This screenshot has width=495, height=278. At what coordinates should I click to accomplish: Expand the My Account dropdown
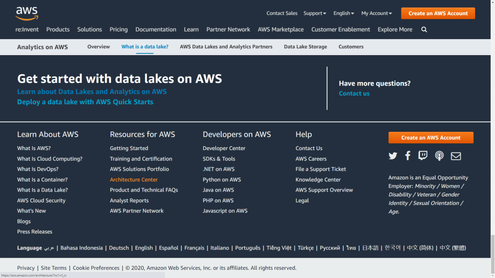(x=376, y=13)
